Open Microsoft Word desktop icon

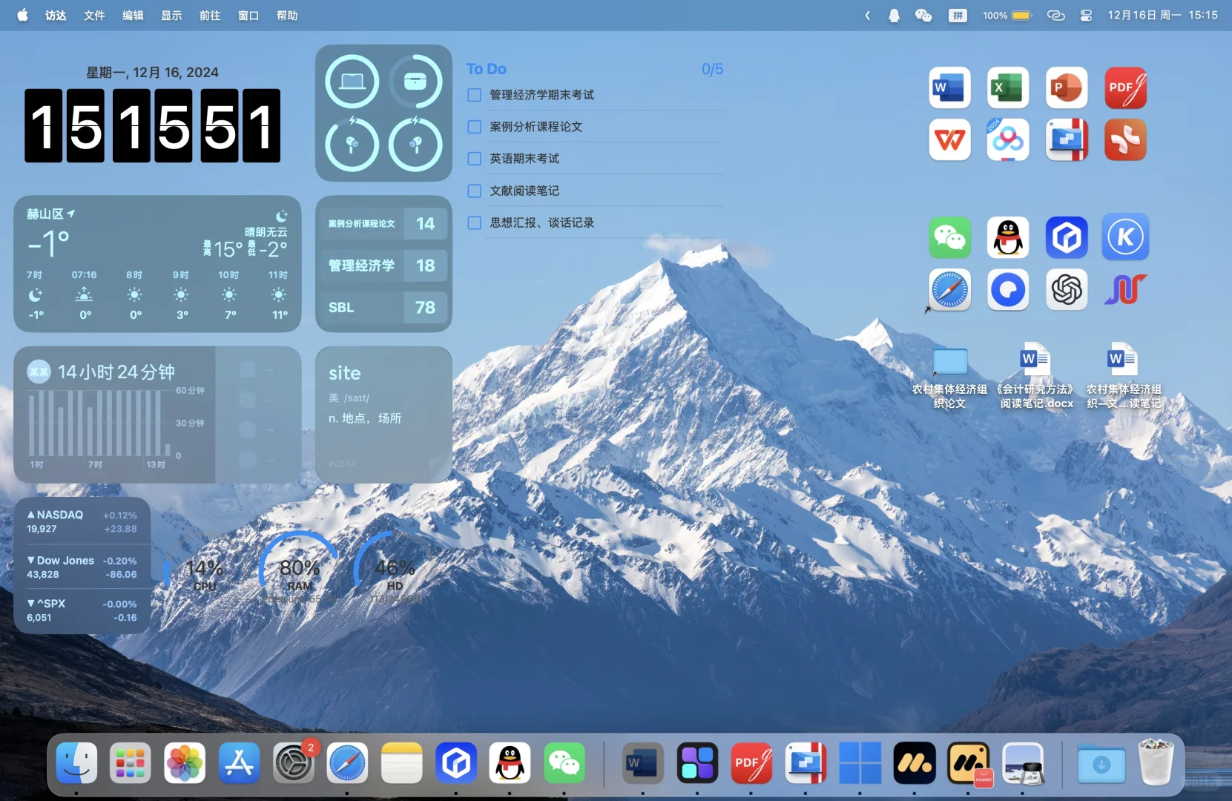[949, 88]
